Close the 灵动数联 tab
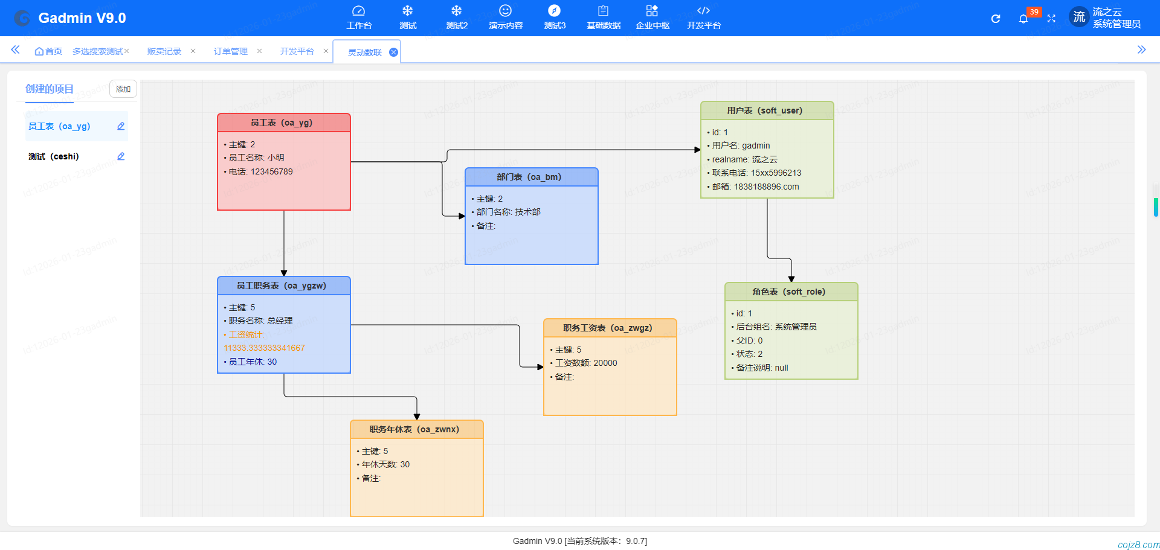 click(394, 51)
